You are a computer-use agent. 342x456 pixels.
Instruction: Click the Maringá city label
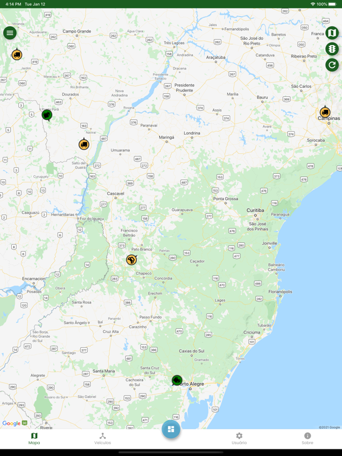click(166, 137)
